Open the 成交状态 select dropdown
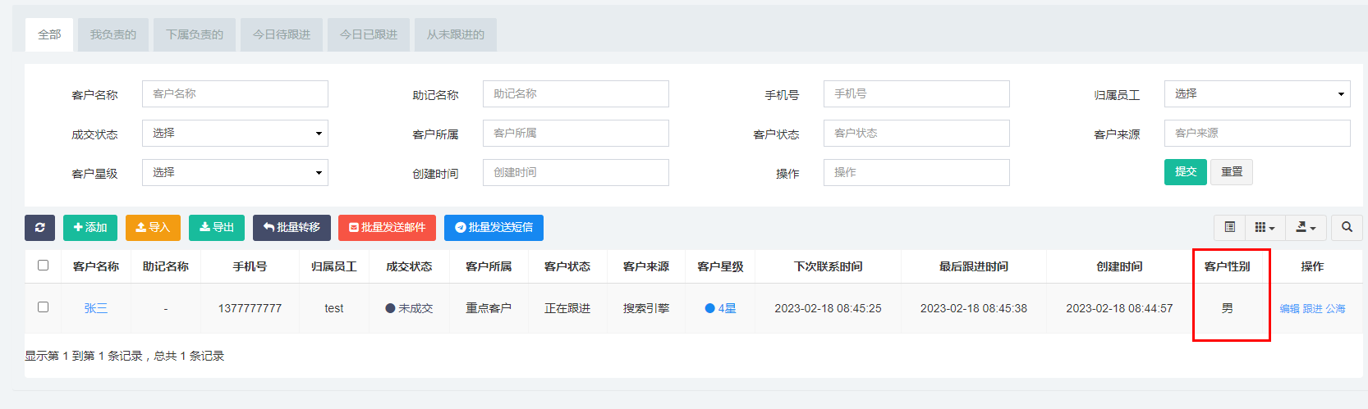 tap(235, 133)
